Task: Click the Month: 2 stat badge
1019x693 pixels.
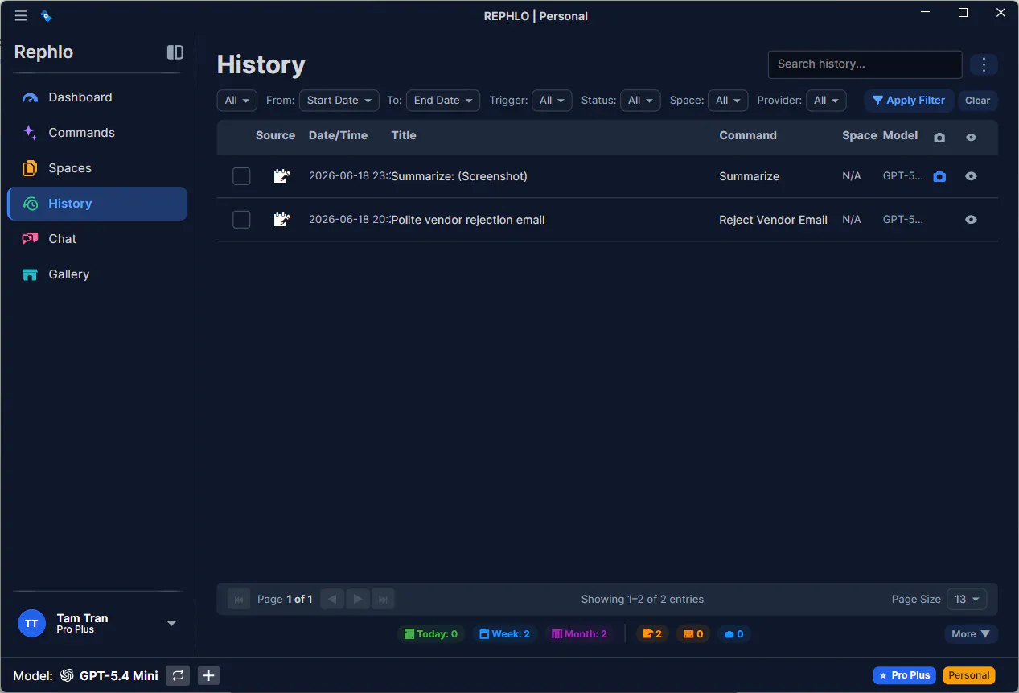Action: 579,634
